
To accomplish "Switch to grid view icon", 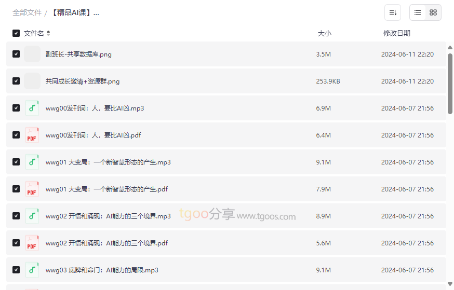I will (433, 12).
